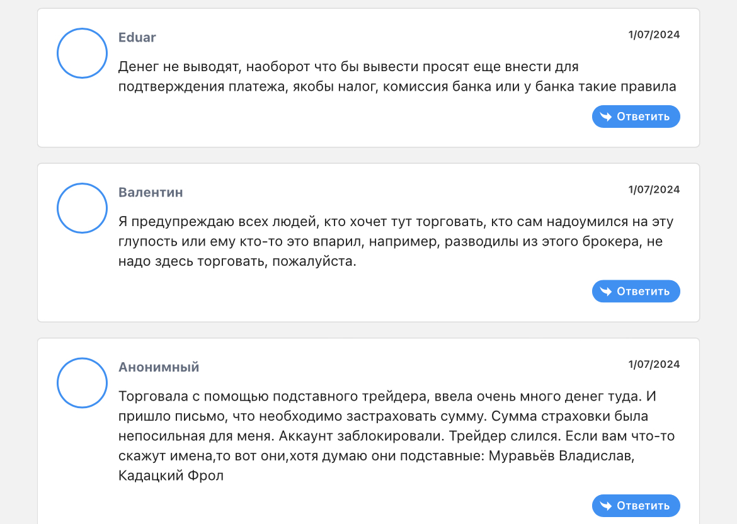Click the username Eduar
Screen dimensions: 737x524
[x=137, y=37]
